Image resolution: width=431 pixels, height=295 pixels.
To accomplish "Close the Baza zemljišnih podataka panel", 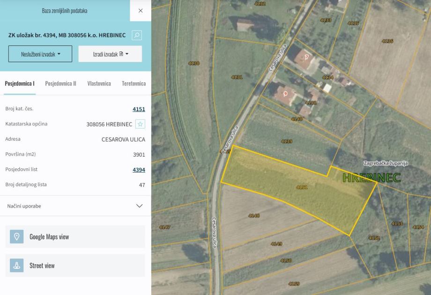I will click(141, 11).
